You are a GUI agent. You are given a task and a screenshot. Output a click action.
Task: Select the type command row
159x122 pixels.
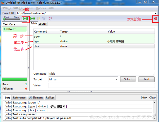pos(94,42)
